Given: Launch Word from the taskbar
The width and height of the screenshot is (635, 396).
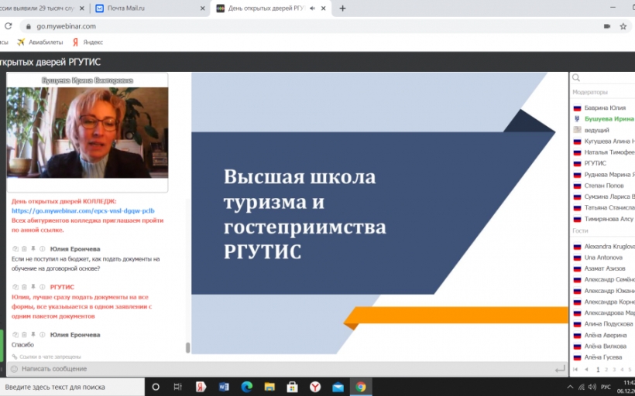Looking at the screenshot, I should point(224,387).
